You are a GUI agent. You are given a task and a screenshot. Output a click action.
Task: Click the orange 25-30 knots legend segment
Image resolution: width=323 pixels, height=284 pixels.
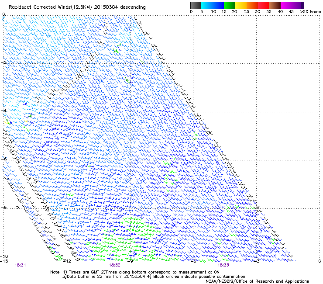click(252, 5)
